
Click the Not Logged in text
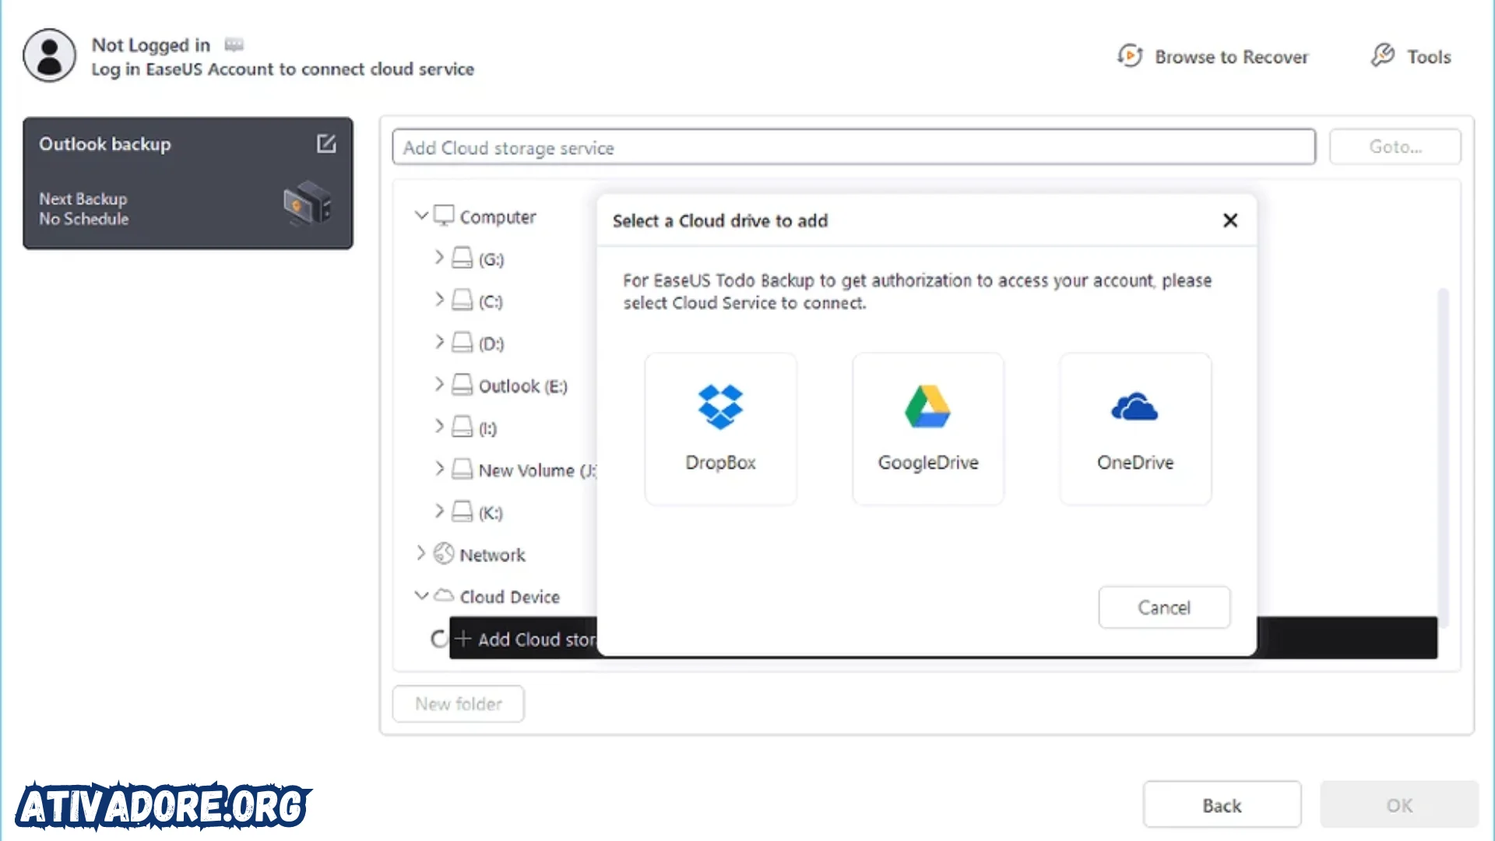click(150, 45)
